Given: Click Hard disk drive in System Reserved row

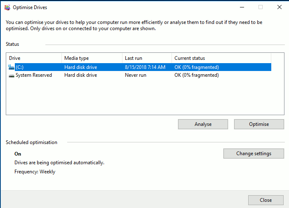Looking at the screenshot, I should point(80,75).
